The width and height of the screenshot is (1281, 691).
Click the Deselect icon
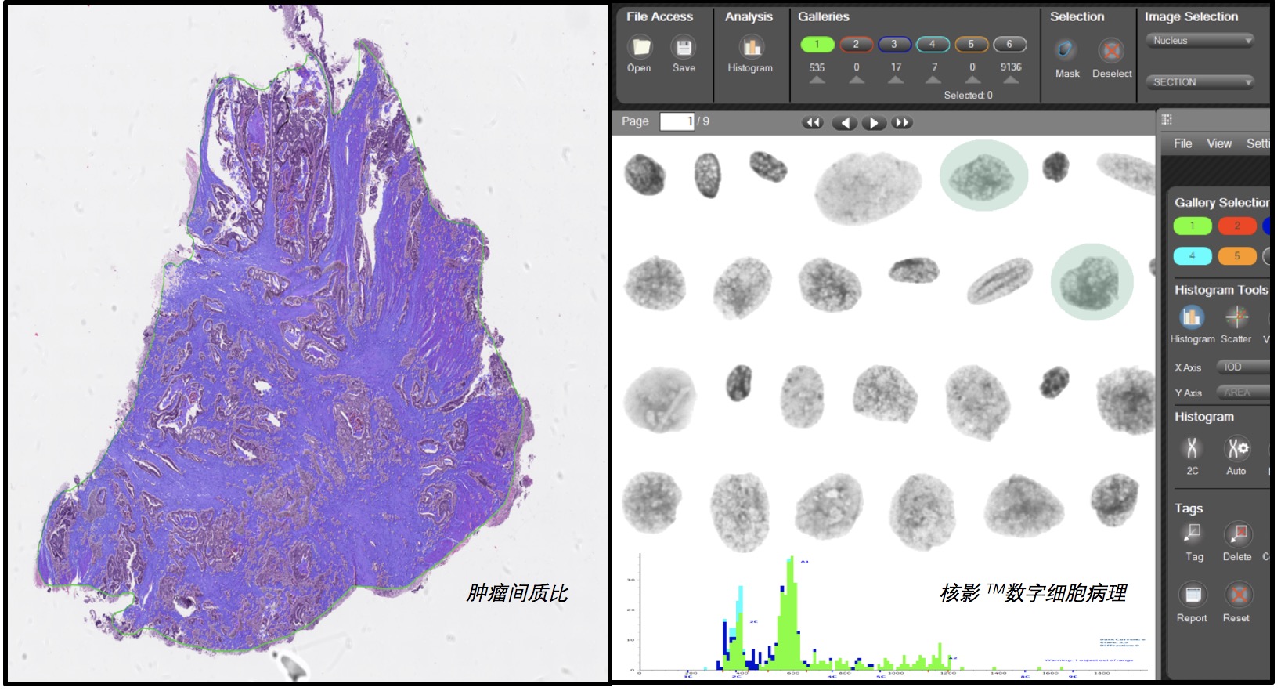1110,51
